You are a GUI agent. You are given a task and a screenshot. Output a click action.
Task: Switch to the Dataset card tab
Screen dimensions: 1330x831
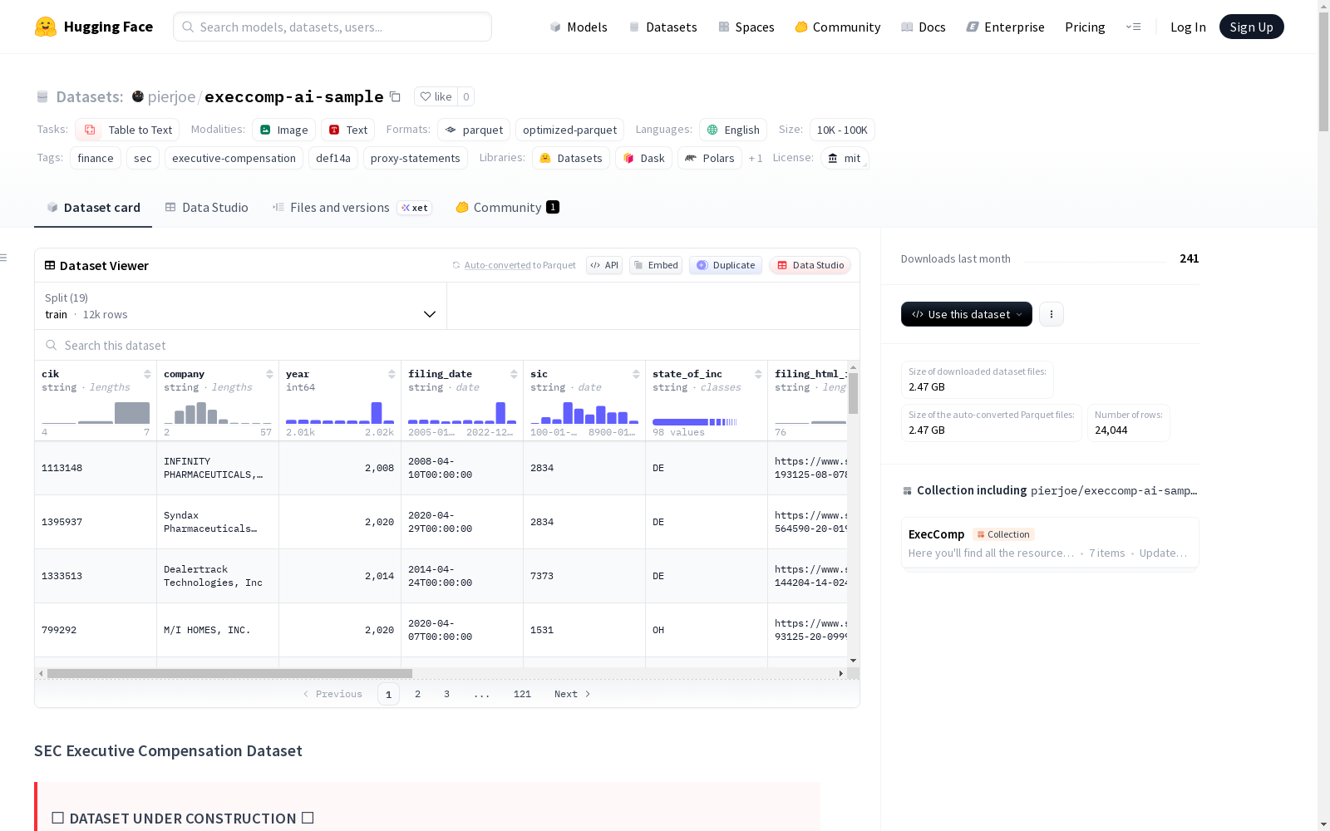point(93,208)
